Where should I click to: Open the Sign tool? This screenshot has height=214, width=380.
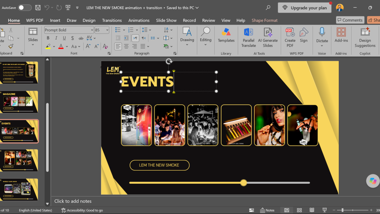click(x=304, y=36)
